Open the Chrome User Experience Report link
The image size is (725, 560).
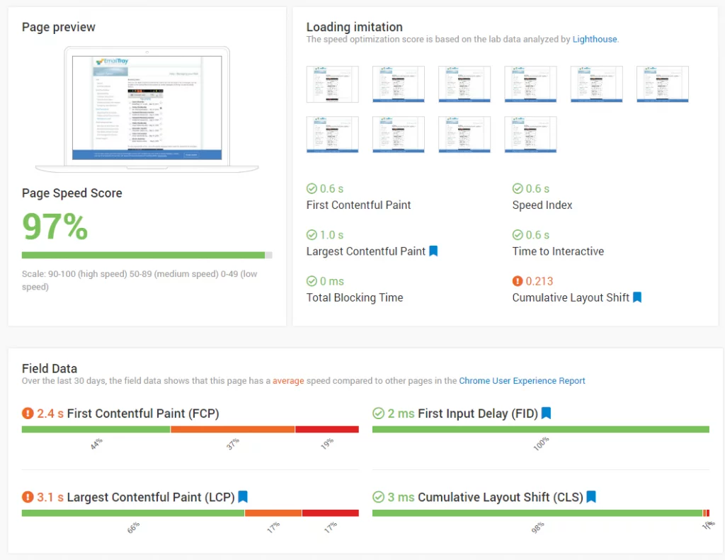522,381
